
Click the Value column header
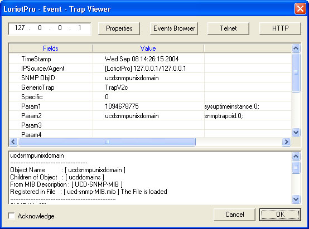(x=148, y=48)
